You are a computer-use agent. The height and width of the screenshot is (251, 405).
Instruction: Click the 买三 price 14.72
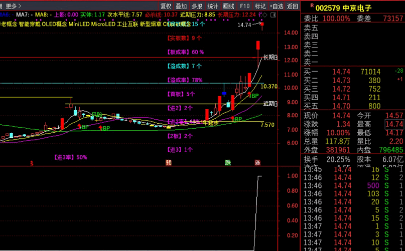[341, 89]
